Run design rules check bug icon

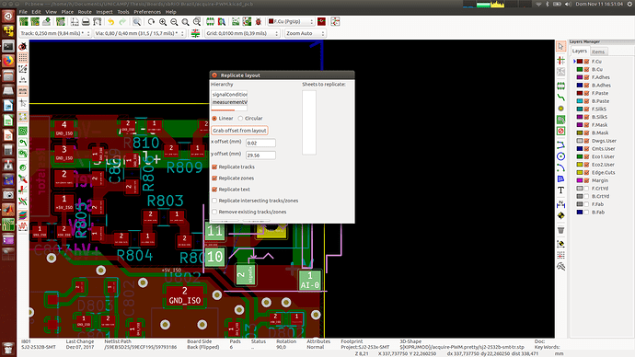[x=258, y=22]
